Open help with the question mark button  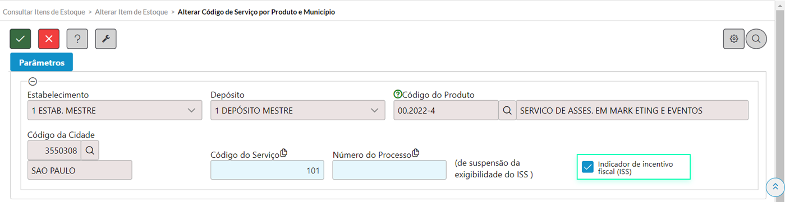click(77, 39)
